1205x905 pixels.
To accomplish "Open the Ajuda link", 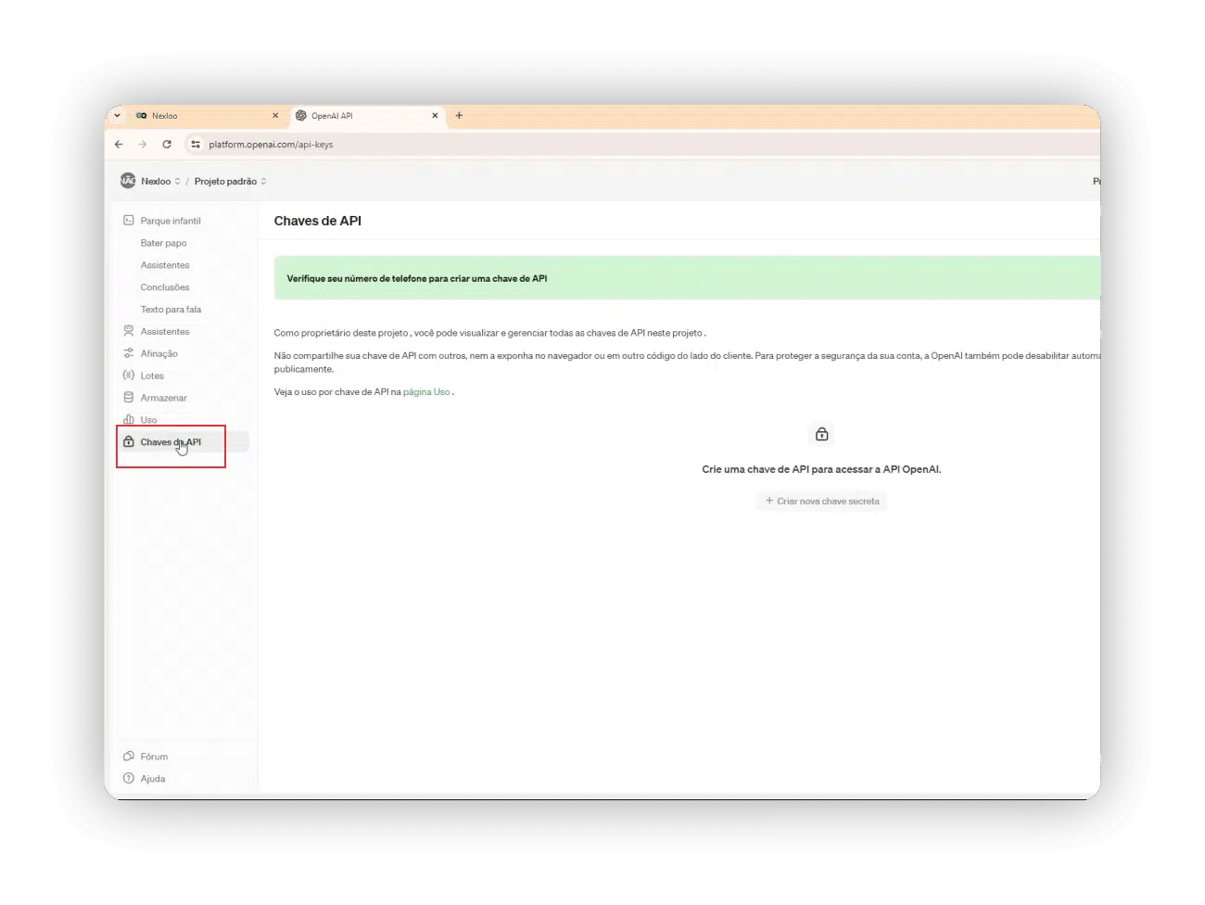I will point(153,779).
